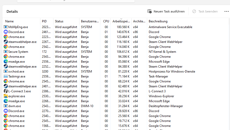Click the explorer.exe folder icon
This screenshot has height=130, width=230.
tap(5, 96)
